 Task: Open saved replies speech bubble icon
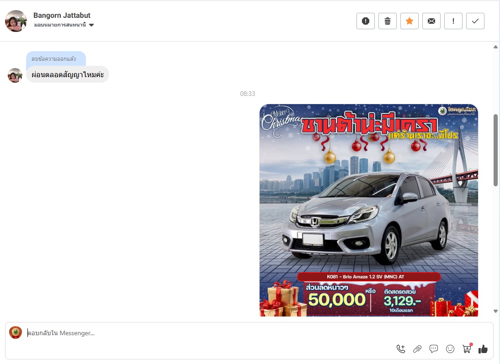coord(434,349)
